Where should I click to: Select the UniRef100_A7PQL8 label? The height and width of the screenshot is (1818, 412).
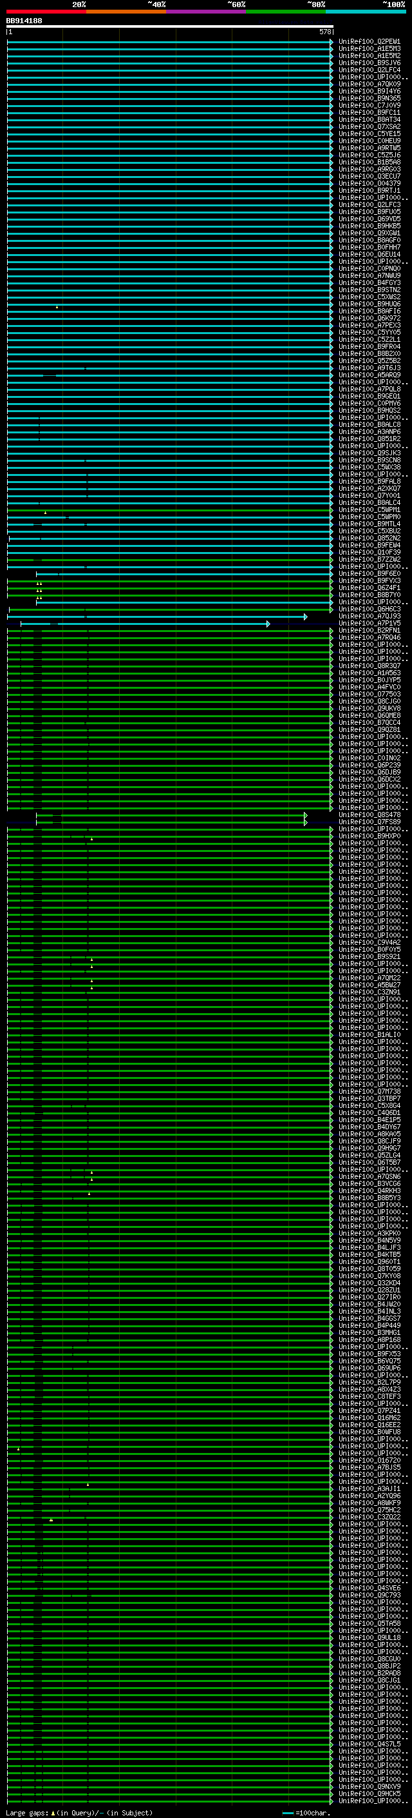369,389
